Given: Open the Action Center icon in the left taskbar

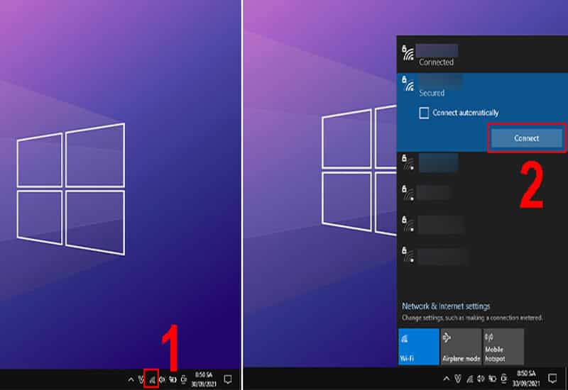Looking at the screenshot, I should 228,379.
